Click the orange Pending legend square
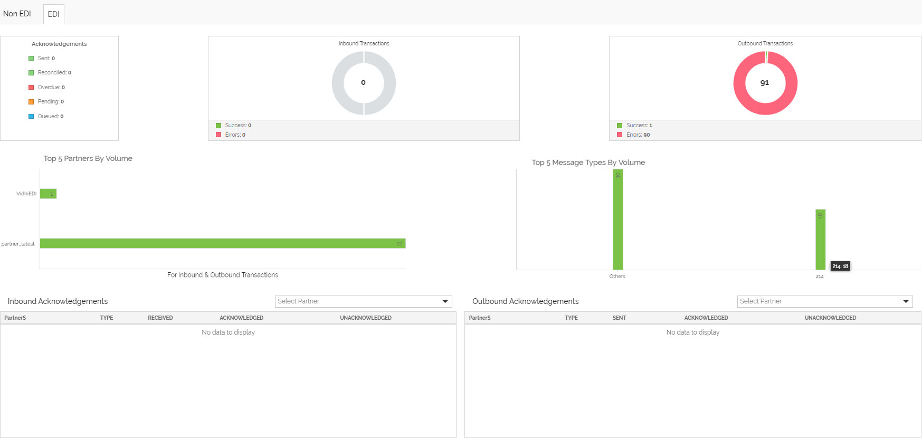Viewport: 922px width, 438px height. pyautogui.click(x=31, y=102)
